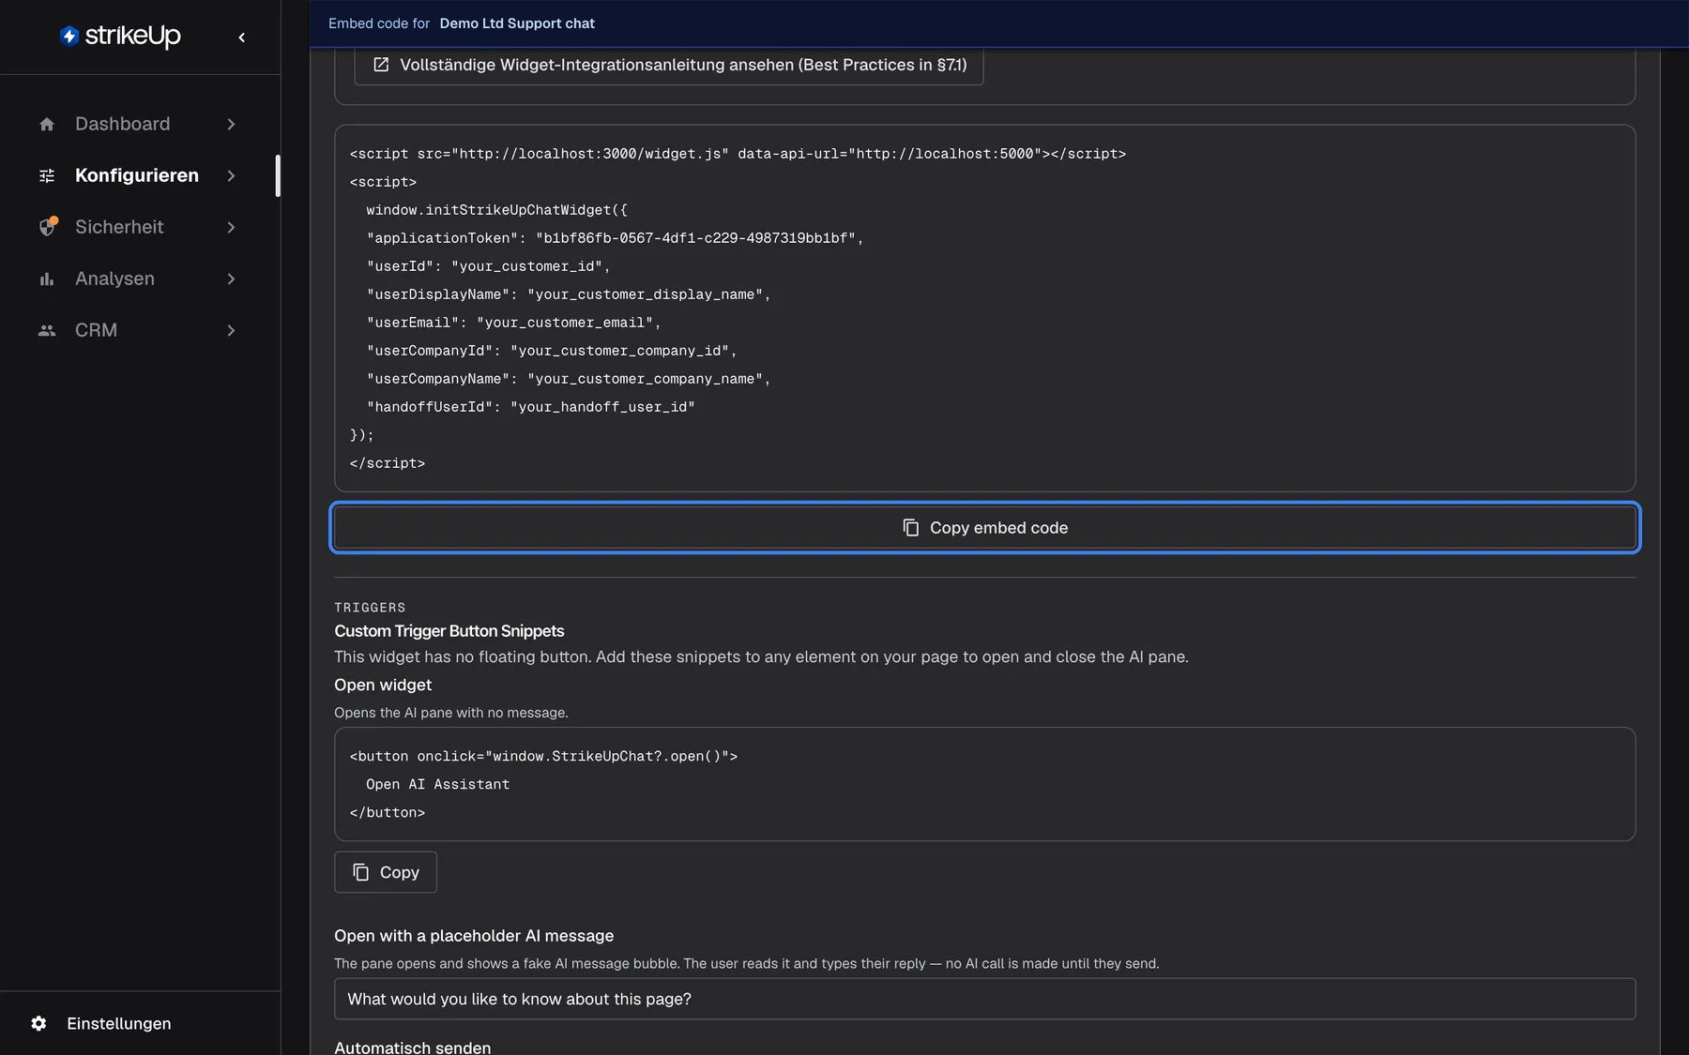Click the Analysen bar chart icon
This screenshot has height=1055, width=1689.
click(47, 279)
